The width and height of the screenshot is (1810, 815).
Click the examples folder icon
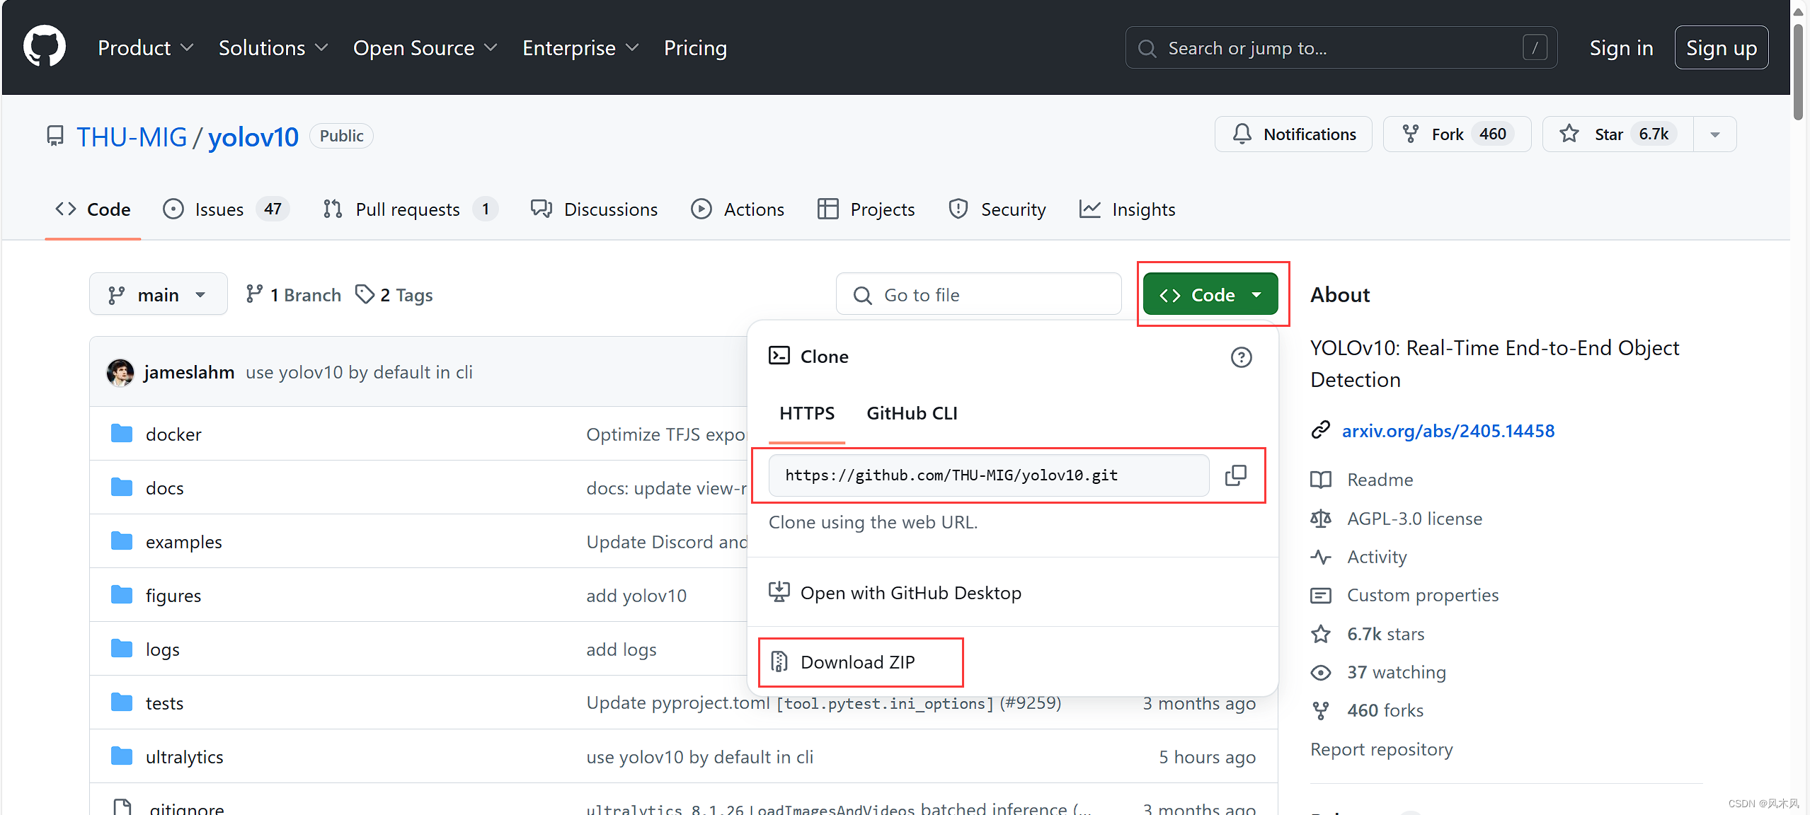tap(122, 541)
